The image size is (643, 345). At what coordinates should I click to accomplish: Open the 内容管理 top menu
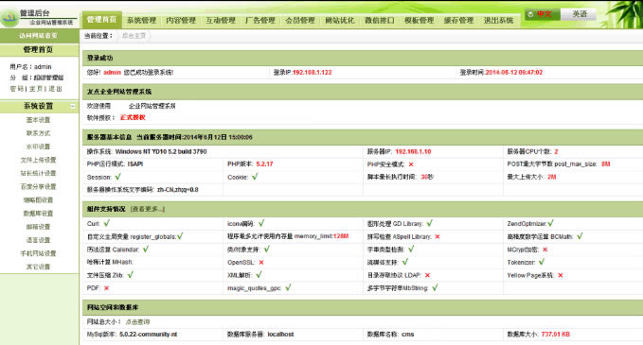pyautogui.click(x=181, y=20)
